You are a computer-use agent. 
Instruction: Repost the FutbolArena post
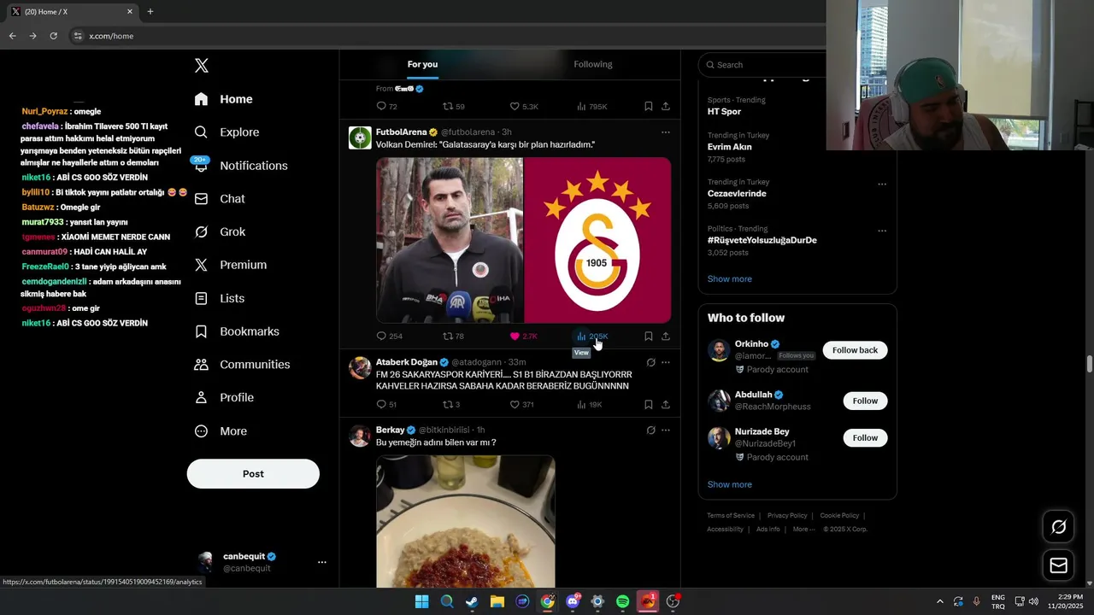click(x=453, y=337)
